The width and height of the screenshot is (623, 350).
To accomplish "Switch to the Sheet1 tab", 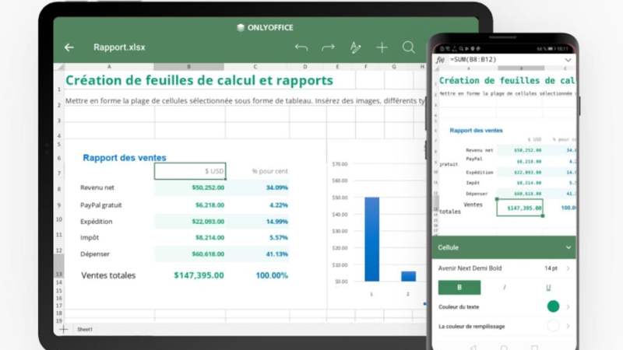I will click(x=85, y=329).
